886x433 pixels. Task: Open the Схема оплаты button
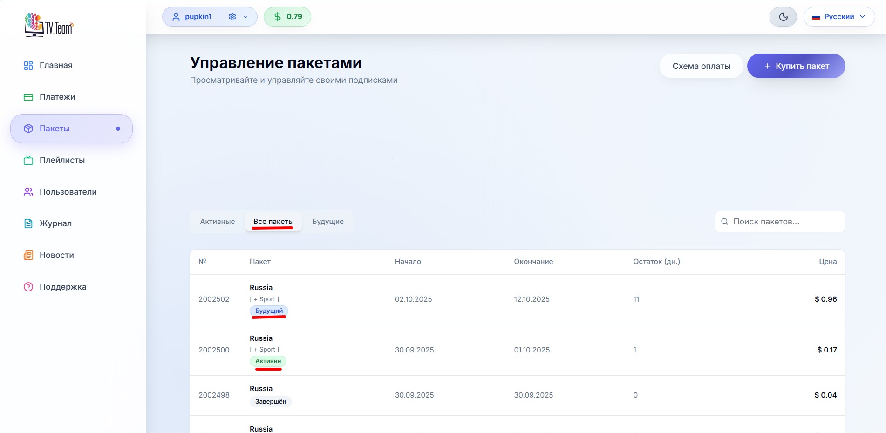701,66
